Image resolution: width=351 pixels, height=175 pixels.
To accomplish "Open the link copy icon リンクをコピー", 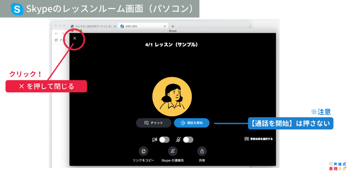I will click(x=143, y=151).
